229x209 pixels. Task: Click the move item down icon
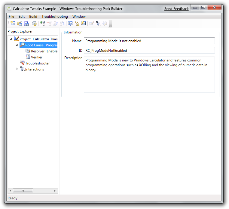tap(62, 23)
